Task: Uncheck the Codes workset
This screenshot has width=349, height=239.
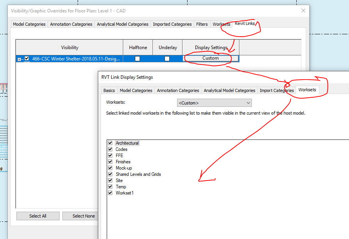Action: point(110,149)
